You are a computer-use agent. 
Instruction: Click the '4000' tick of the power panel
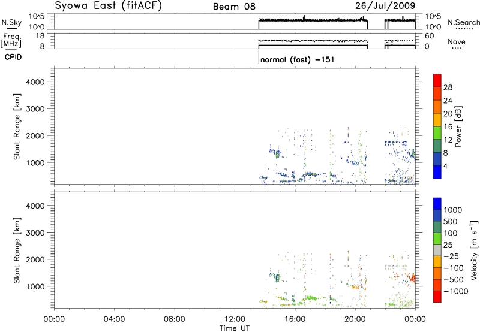click(35, 82)
